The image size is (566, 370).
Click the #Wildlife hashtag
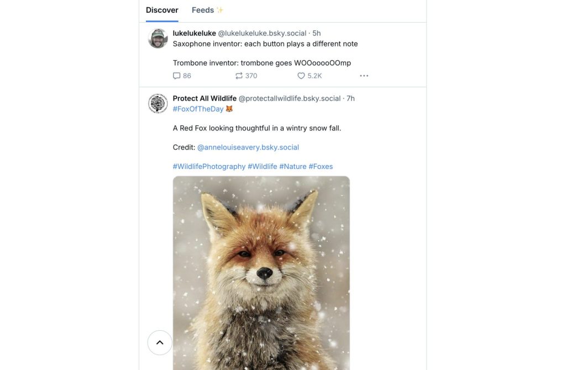(263, 166)
